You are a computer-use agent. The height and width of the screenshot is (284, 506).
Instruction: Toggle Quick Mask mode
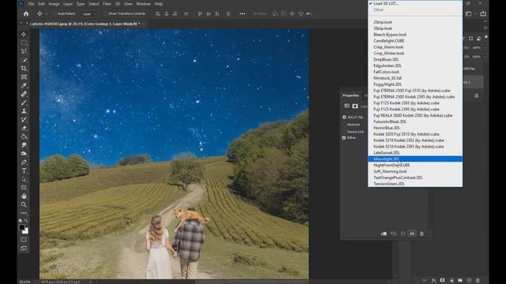[x=24, y=240]
